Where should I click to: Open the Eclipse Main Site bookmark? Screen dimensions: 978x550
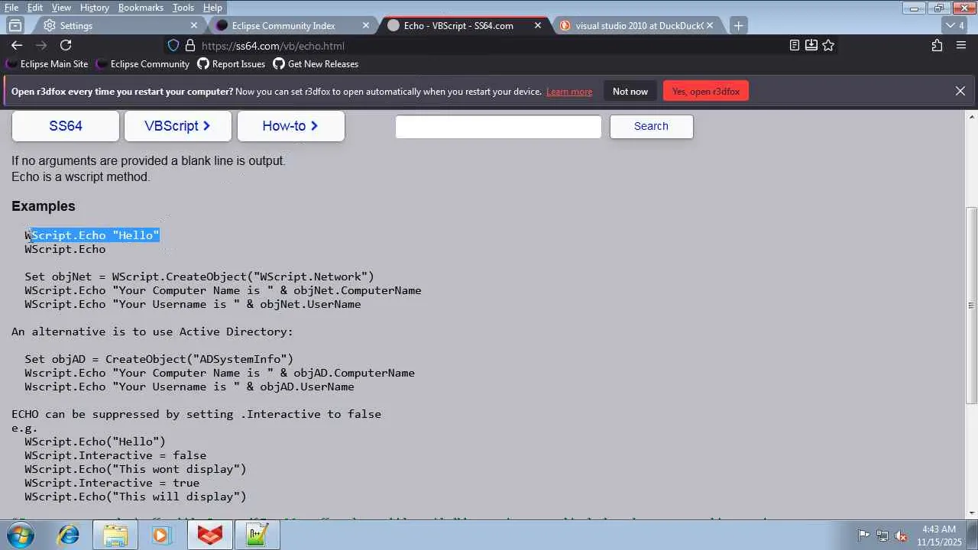point(47,64)
